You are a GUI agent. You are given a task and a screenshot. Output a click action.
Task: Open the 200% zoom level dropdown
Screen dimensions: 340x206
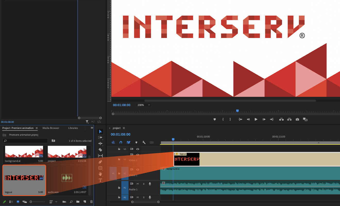tap(144, 105)
